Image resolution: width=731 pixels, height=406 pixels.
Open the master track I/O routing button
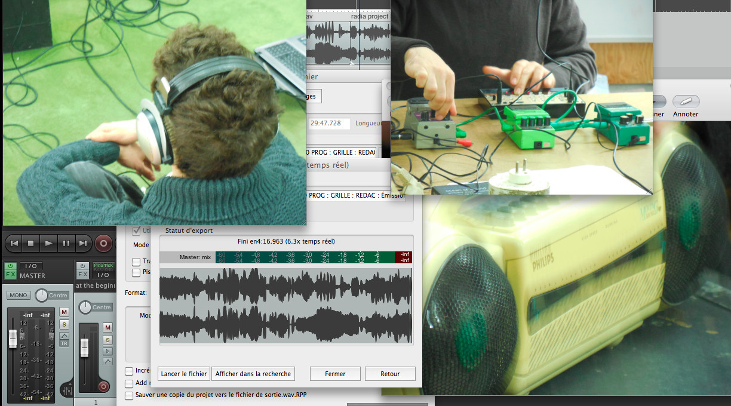coord(31,266)
